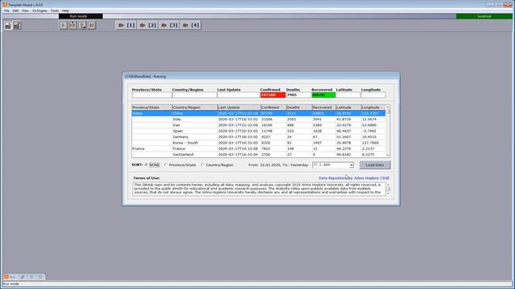
Task: Click the play run button in the toolbar
Action: (64, 25)
